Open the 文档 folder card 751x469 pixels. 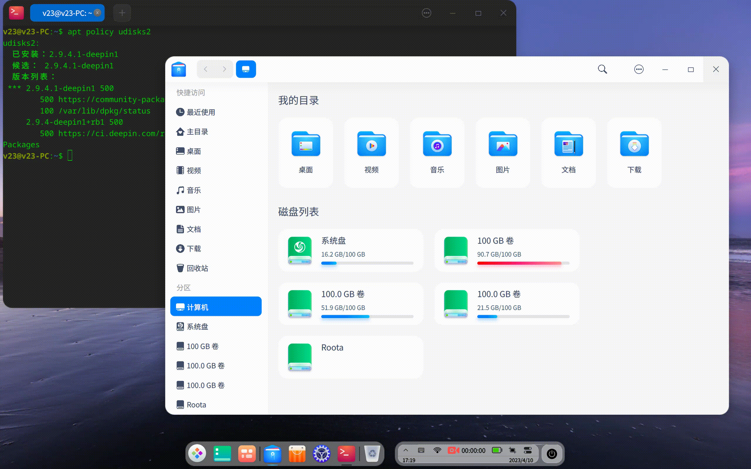[x=569, y=152]
